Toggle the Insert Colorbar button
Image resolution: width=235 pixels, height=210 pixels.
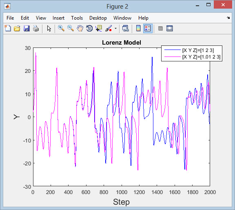(x=138, y=28)
